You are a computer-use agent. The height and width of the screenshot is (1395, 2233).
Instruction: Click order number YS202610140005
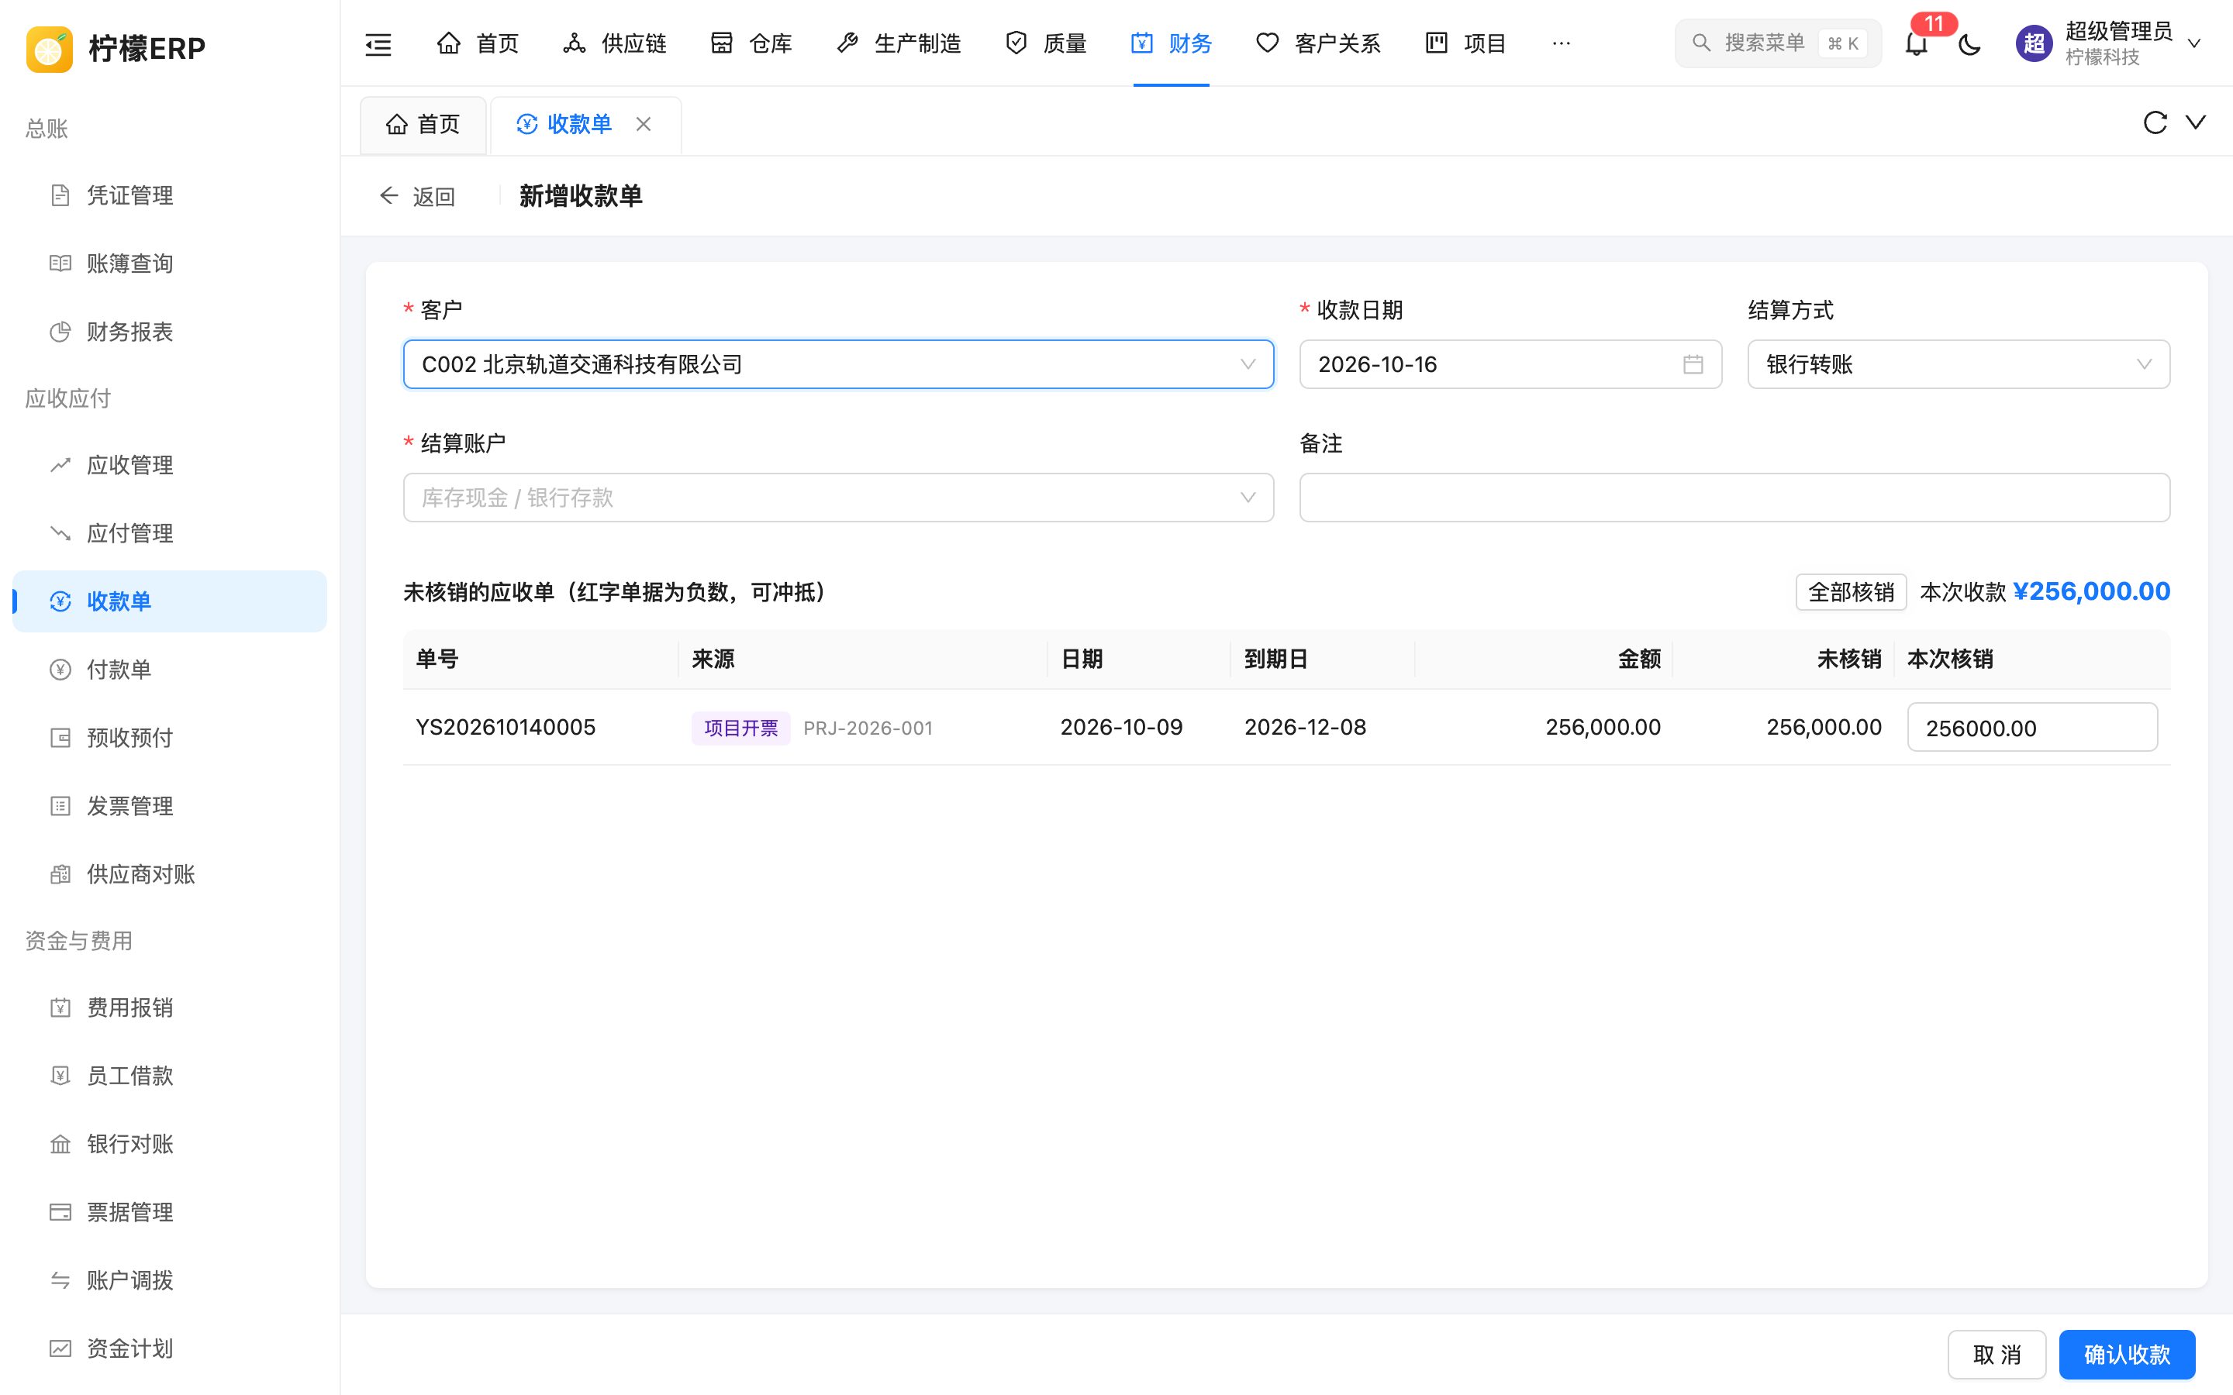point(506,728)
